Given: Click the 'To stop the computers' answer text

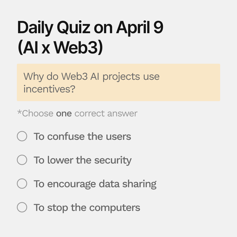Looking at the screenshot, I should [x=87, y=208].
